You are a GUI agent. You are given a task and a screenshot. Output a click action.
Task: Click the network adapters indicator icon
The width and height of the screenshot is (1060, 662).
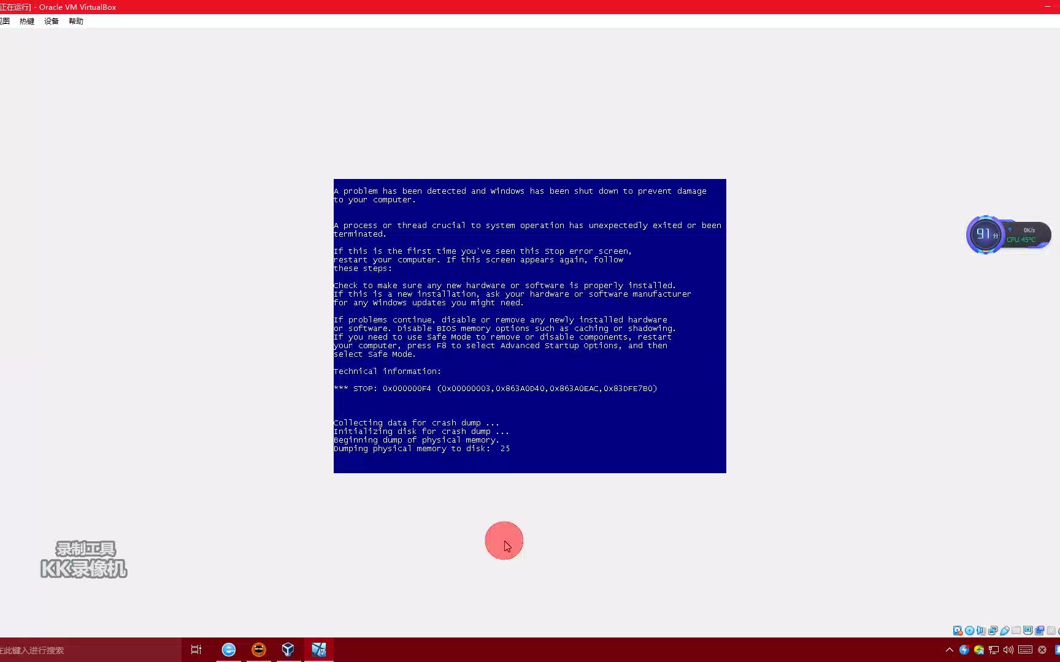click(x=993, y=630)
